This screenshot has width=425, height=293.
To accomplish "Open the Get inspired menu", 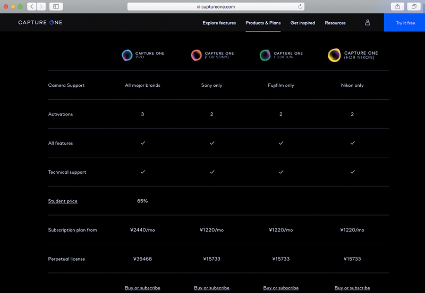I will pyautogui.click(x=302, y=23).
